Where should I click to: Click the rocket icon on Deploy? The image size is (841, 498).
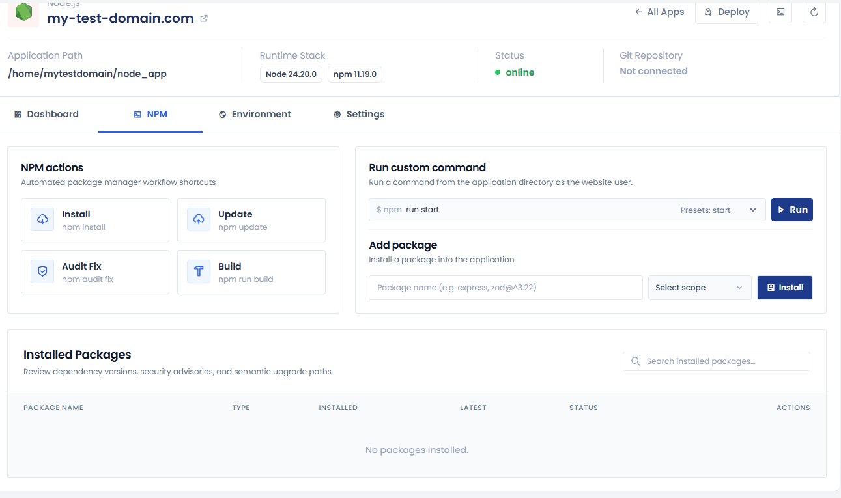click(x=707, y=12)
